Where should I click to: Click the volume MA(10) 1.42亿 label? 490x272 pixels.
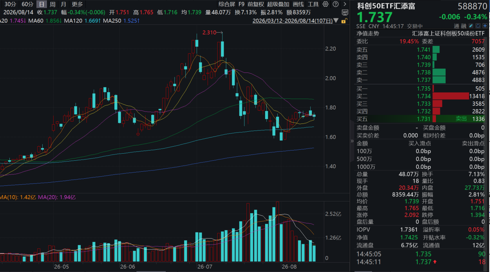[x=17, y=197]
